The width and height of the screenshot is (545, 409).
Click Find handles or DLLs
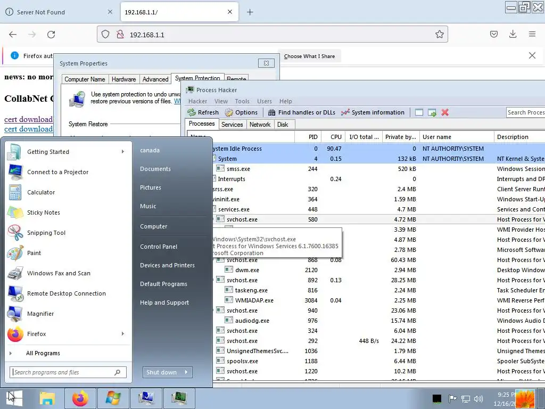point(302,112)
